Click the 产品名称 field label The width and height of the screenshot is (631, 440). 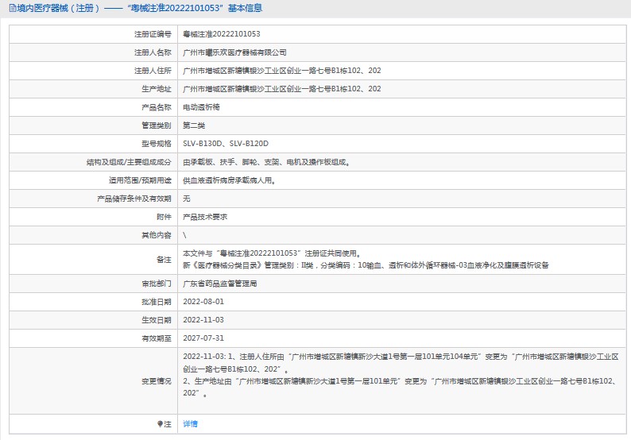pos(157,107)
